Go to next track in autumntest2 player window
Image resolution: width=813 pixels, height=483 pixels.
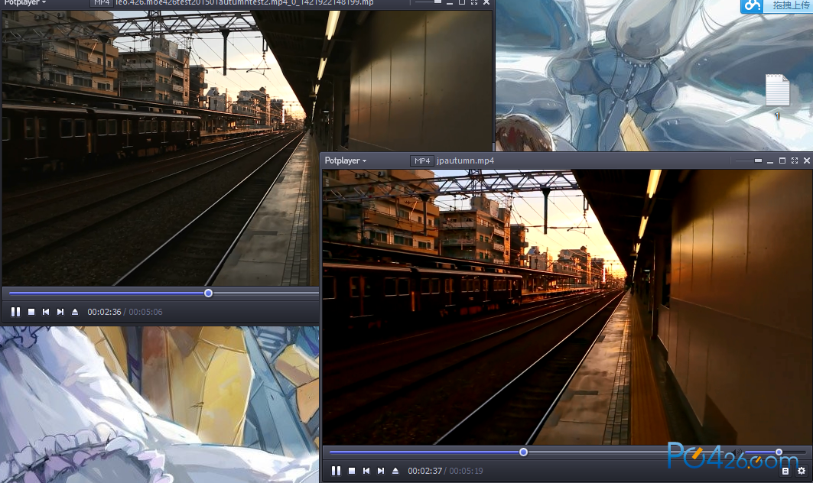point(60,312)
